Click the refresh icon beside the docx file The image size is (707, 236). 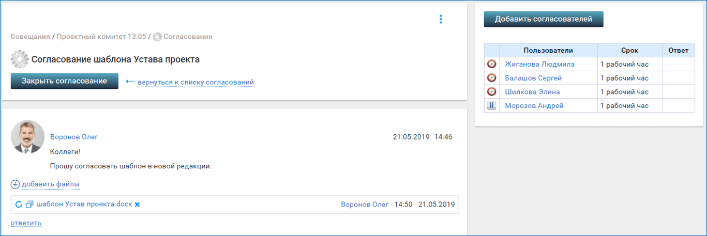tap(19, 204)
